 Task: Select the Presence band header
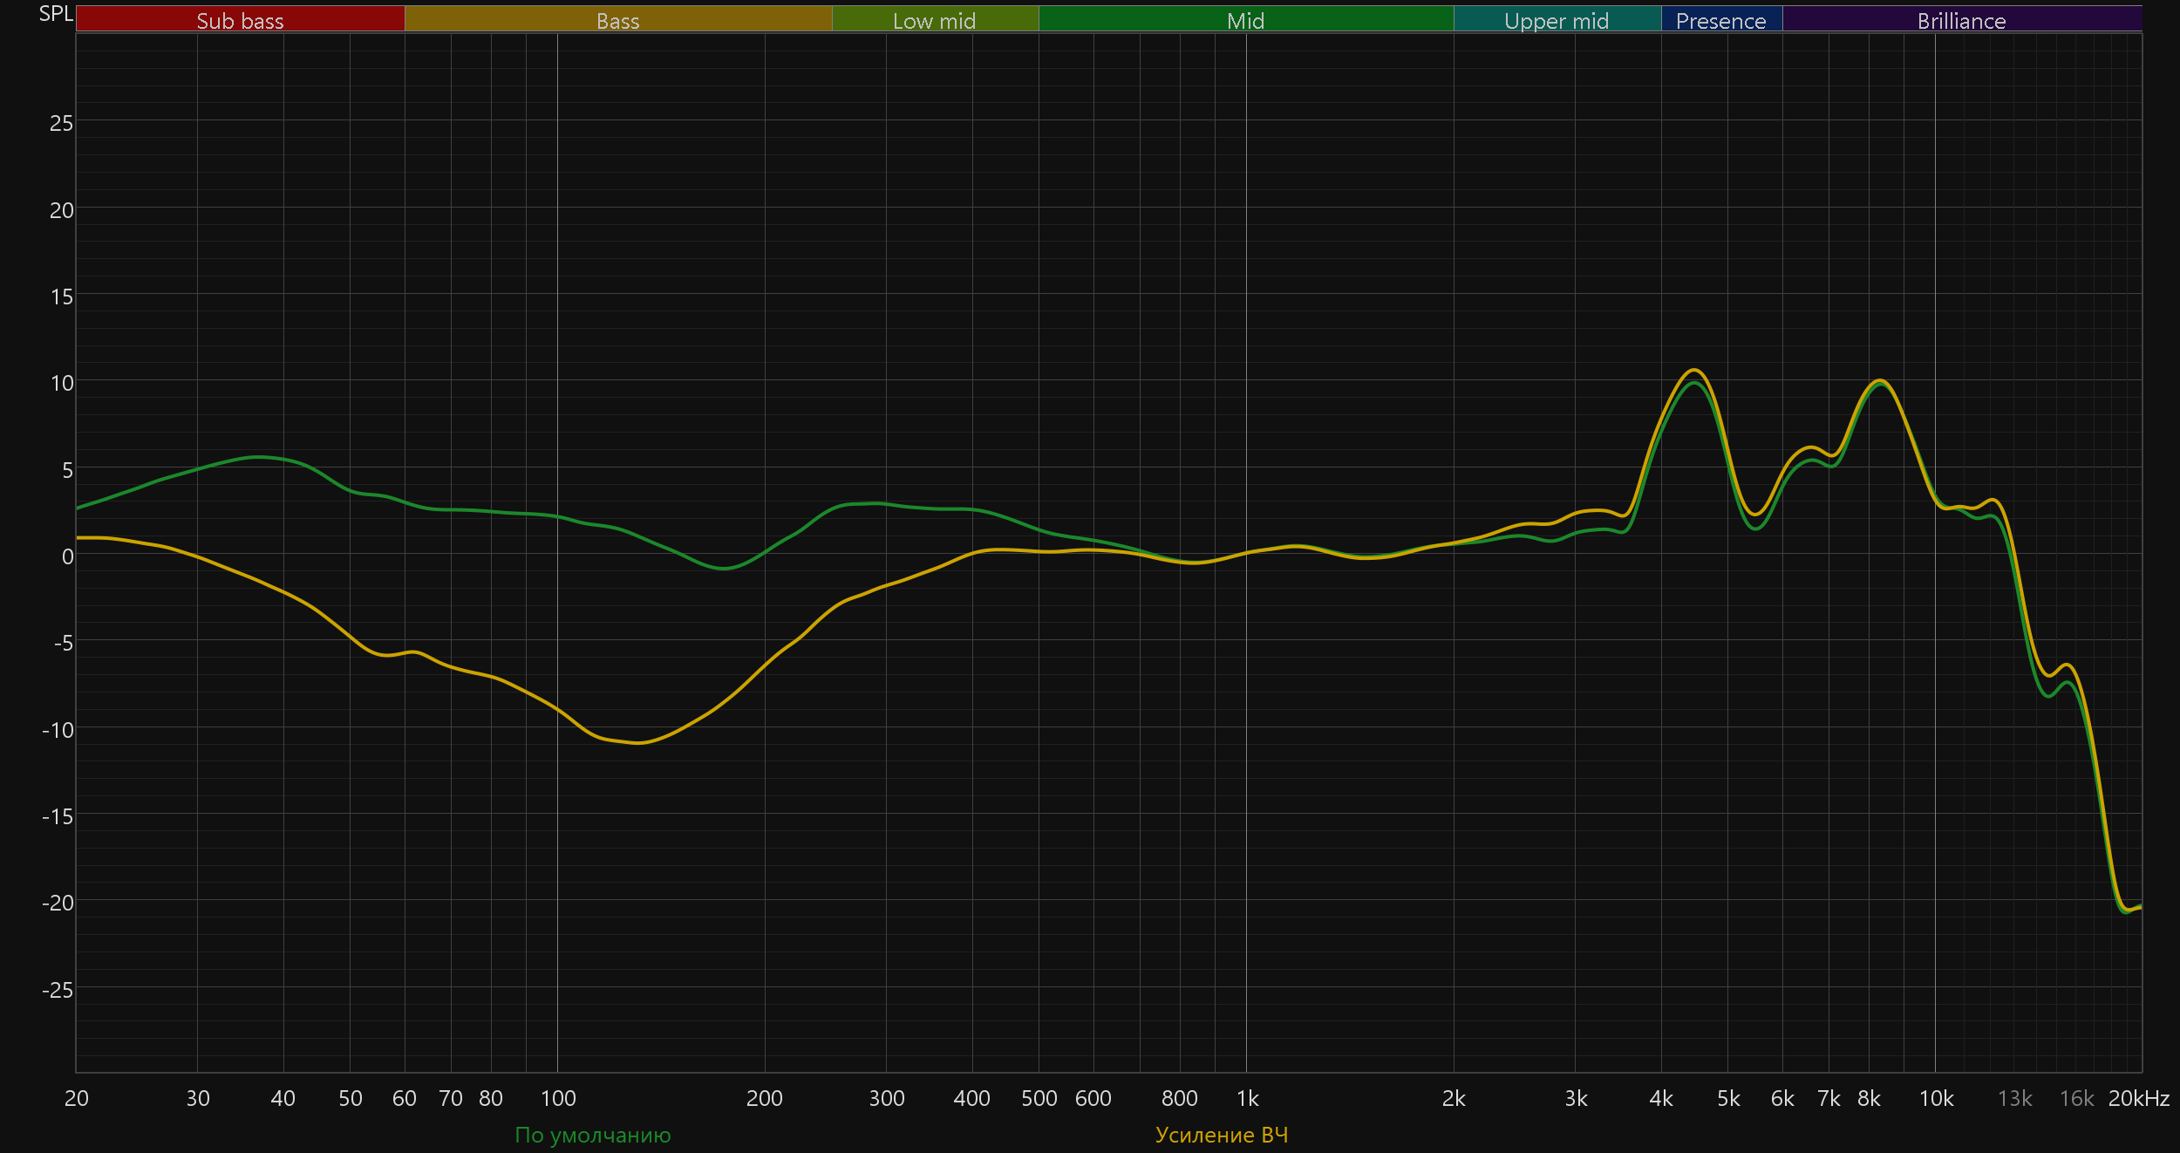(x=1720, y=20)
